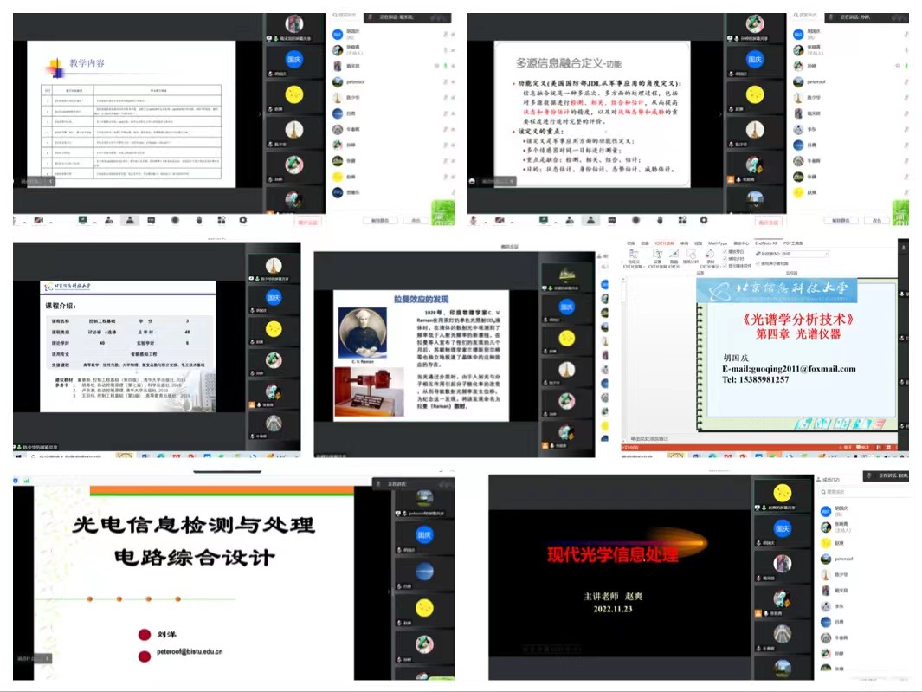The image size is (922, 692).
Task: Open the EndNote X8 tab in PowerPoint
Action: [x=766, y=243]
